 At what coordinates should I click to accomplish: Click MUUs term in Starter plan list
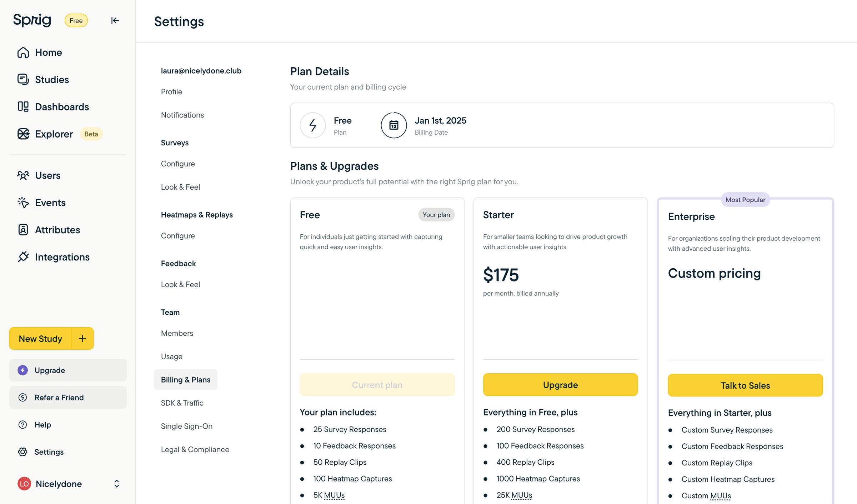[x=522, y=495]
